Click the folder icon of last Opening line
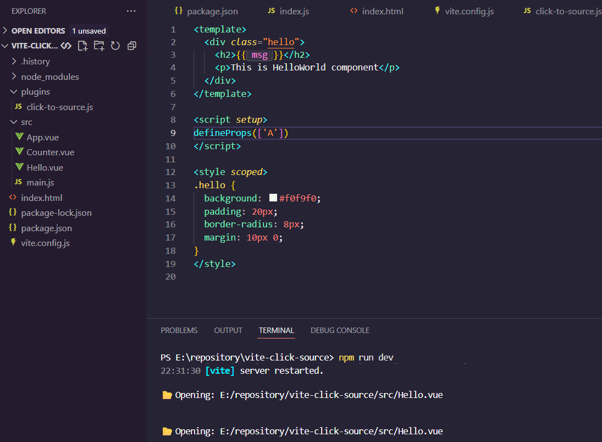The height and width of the screenshot is (442, 602). [167, 431]
